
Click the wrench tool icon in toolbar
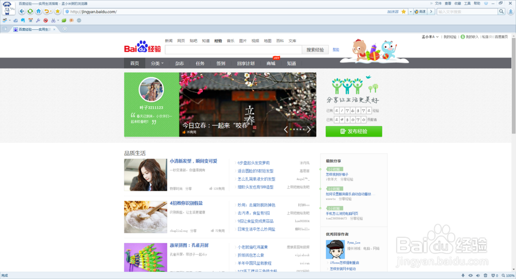[x=38, y=21]
